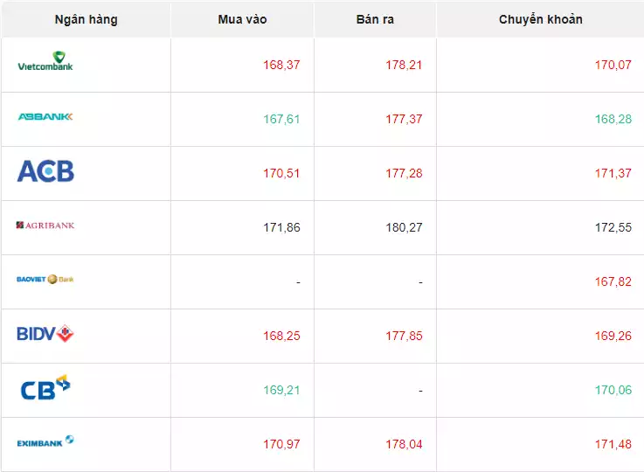Viewport: 644px width, 472px height.
Task: Click the ABBANK logo
Action: 45,117
